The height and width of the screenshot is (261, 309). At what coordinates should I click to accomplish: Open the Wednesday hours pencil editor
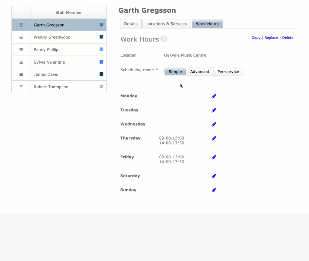pos(214,124)
